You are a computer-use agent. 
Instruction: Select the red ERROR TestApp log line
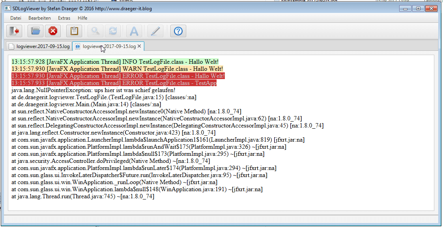click(x=114, y=83)
